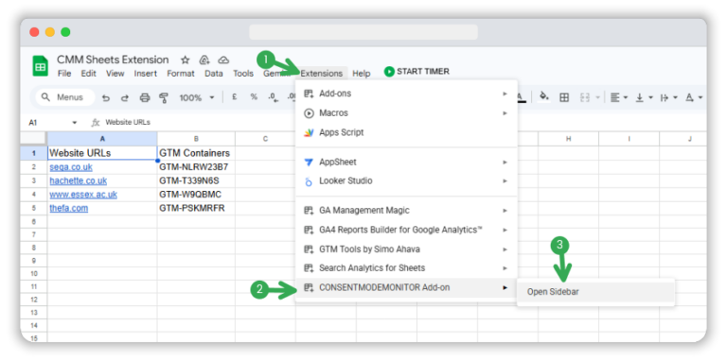
Task: Format as currency with the £ button
Action: [235, 97]
